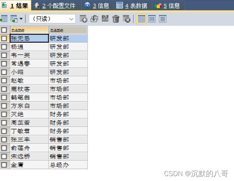The image size is (234, 181).
Task: Select the cell 方东白
Action: tap(30, 106)
